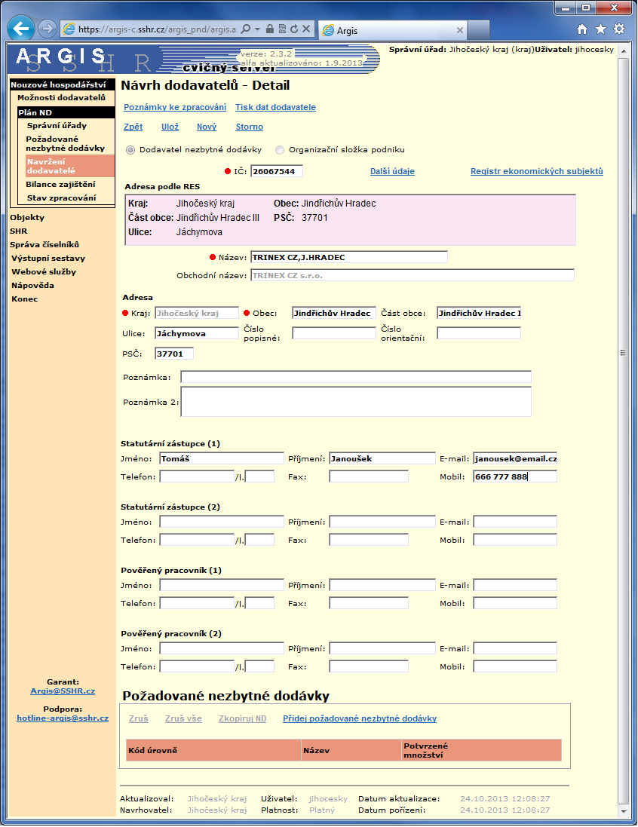Open the Registr ekonomických subjektů link
638x827 pixels.
(x=537, y=171)
